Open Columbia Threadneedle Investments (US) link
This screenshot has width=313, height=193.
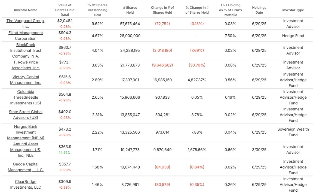[26, 97]
